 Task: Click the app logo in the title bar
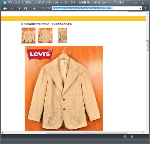pos(5,3)
